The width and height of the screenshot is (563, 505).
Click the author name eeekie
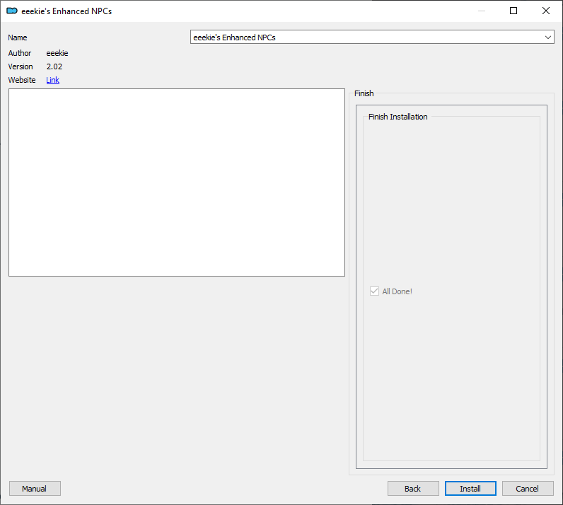point(57,53)
